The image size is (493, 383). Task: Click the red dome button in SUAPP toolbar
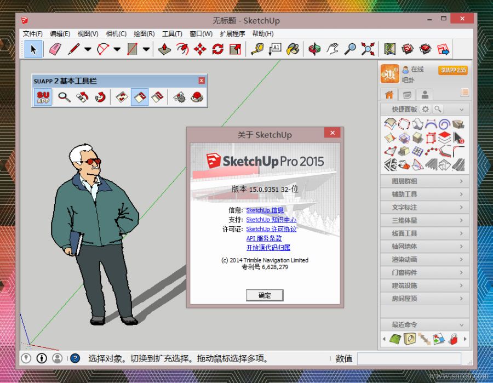(x=197, y=97)
